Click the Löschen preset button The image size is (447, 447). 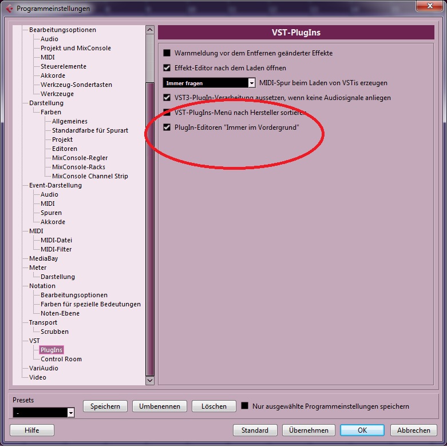tap(214, 406)
